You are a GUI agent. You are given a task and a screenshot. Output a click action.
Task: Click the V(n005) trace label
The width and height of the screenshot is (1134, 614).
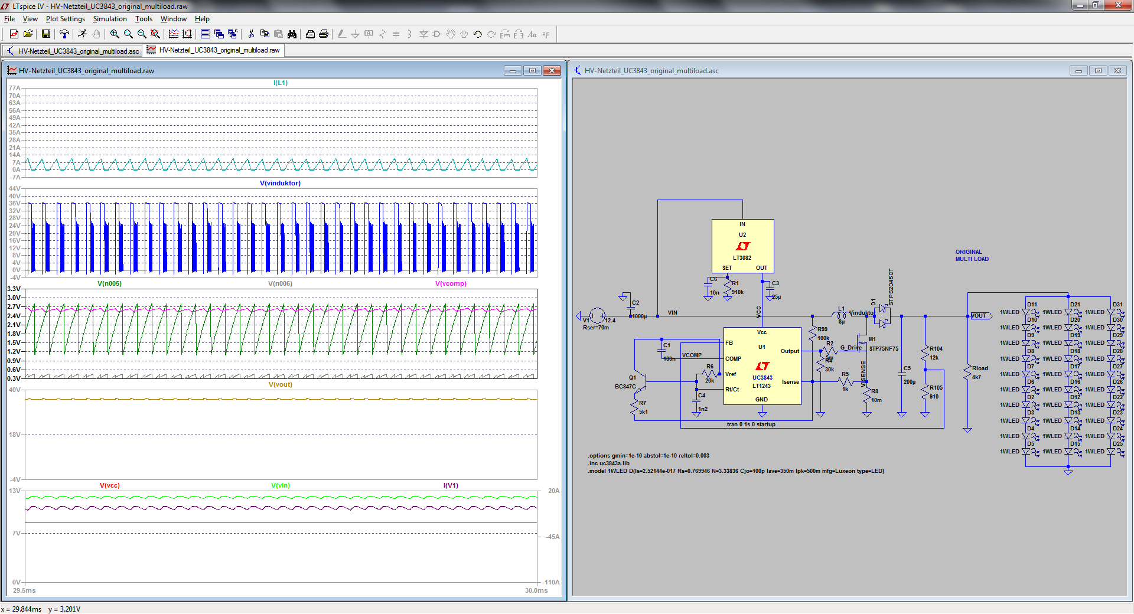(110, 283)
